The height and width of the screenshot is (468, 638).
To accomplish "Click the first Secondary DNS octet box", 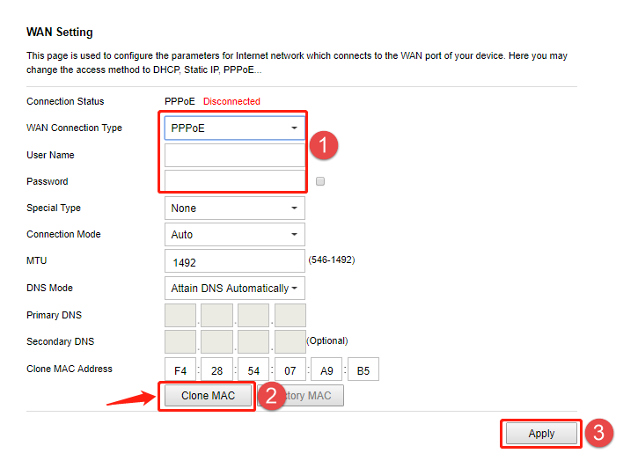I will 180,342.
